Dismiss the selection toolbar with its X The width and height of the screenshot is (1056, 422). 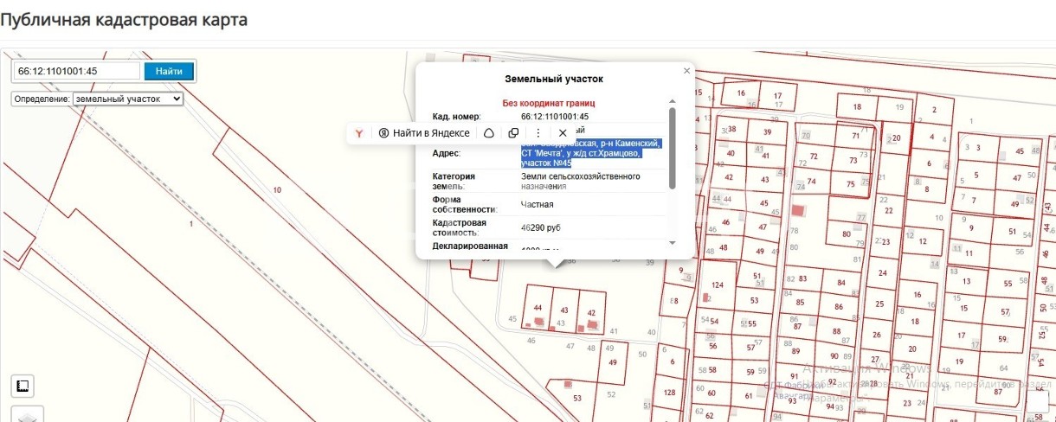point(563,133)
